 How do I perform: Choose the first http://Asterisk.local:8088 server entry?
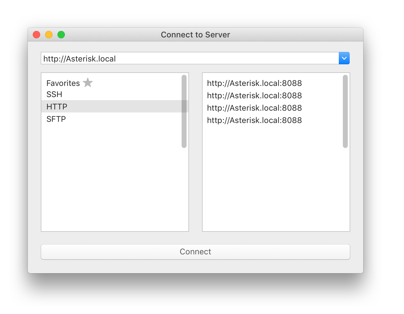254,83
